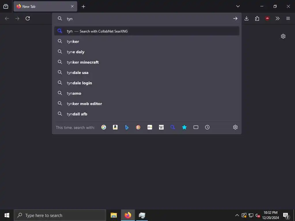This screenshot has width=295, height=221.
Task: Reload the current page
Action: (28, 18)
